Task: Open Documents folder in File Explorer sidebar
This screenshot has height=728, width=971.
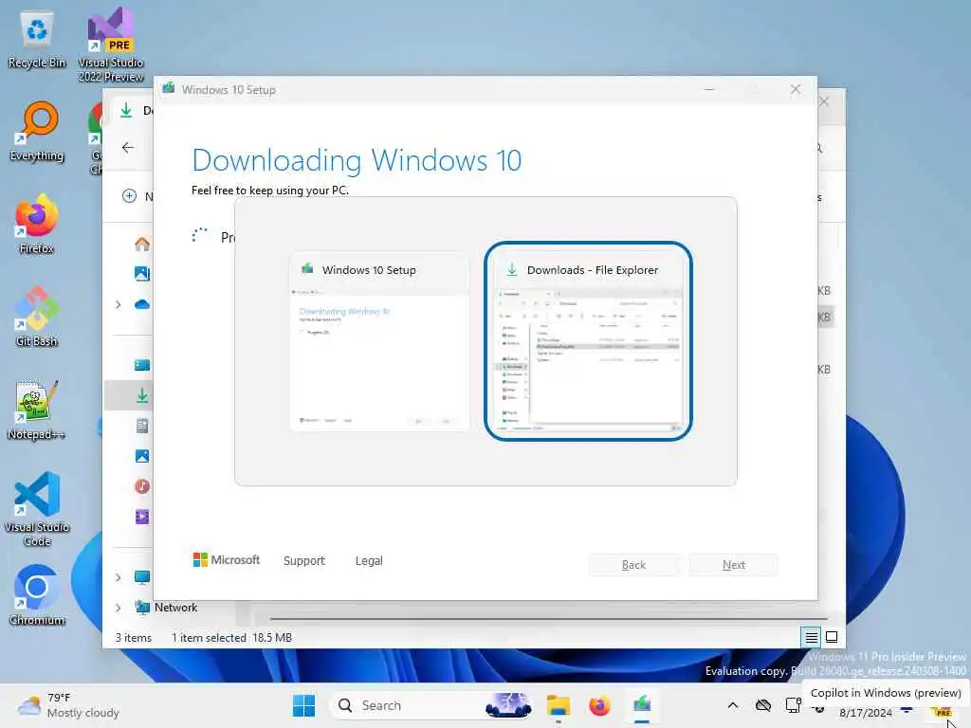Action: point(142,426)
